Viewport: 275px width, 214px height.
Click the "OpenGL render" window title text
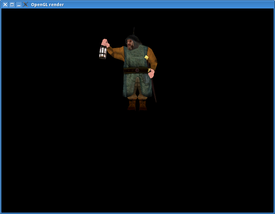(47, 5)
